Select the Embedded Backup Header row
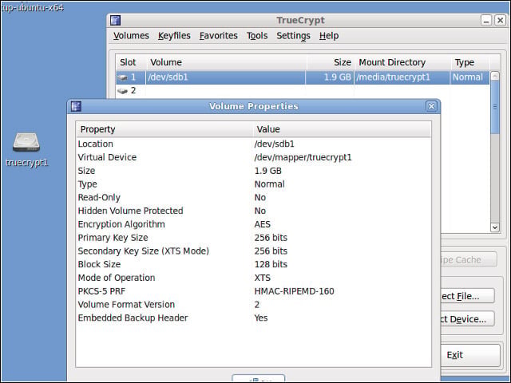 (254, 318)
